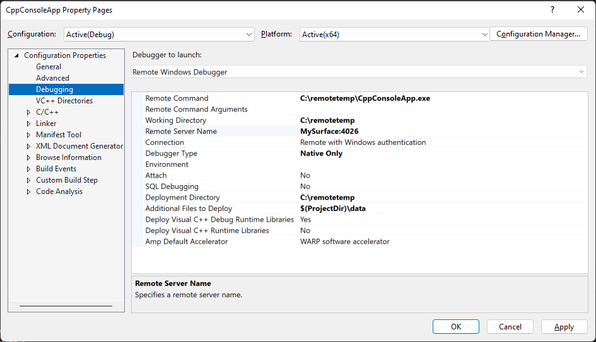Collapse the Configuration Properties node

(x=16, y=55)
